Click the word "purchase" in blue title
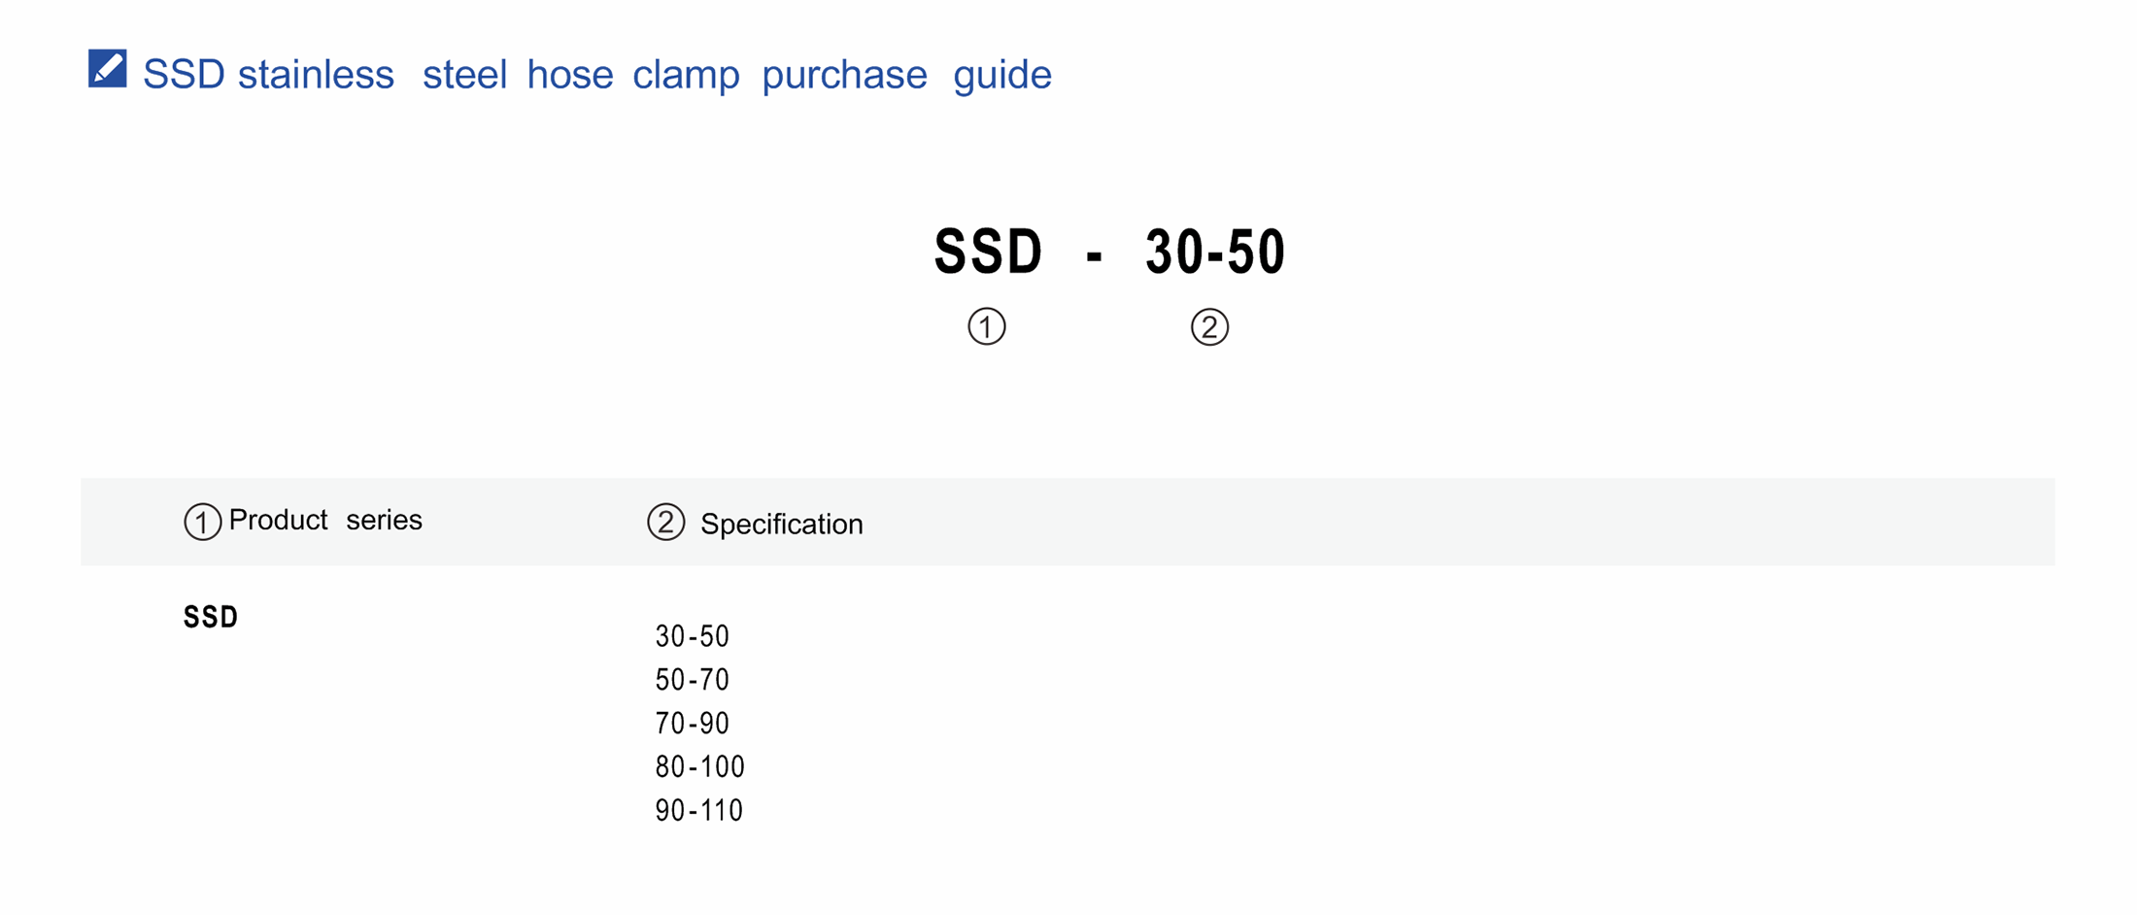This screenshot has height=915, width=2137. (844, 75)
